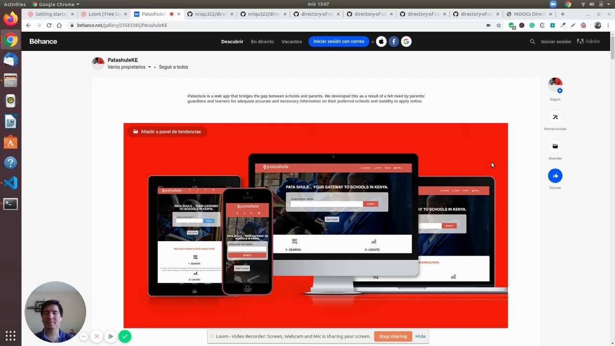Viewport: 615px width, 346px height.
Task: Open the Activities overview
Action: (x=14, y=4)
